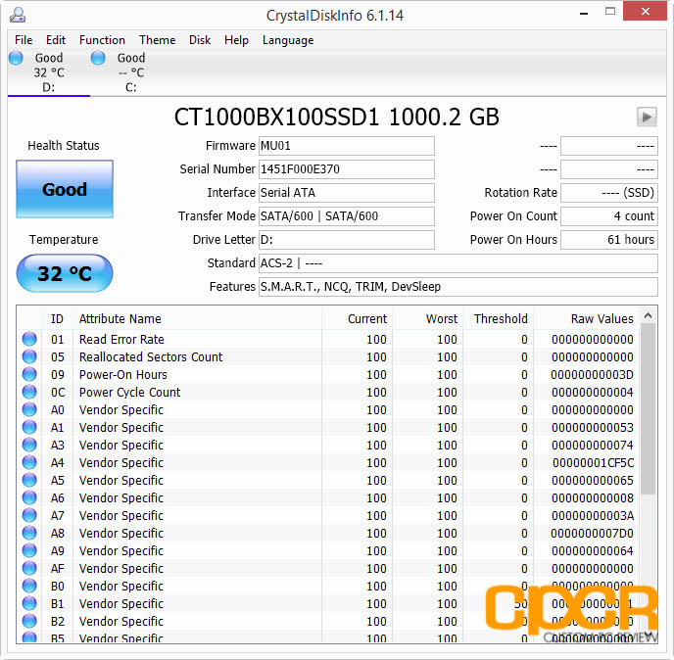Click the Drive Letter field D:
The image size is (674, 660).
point(347,239)
